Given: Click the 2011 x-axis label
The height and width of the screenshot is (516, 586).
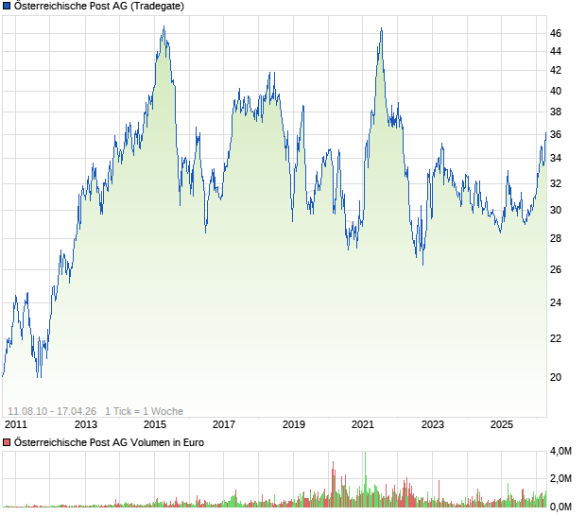Looking at the screenshot, I should click(16, 424).
